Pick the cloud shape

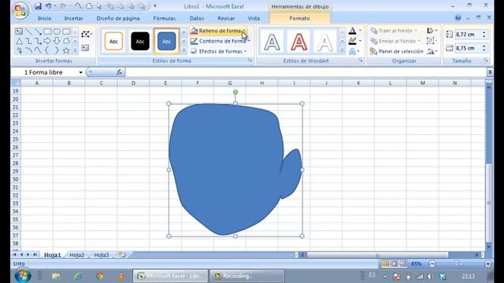(66, 41)
